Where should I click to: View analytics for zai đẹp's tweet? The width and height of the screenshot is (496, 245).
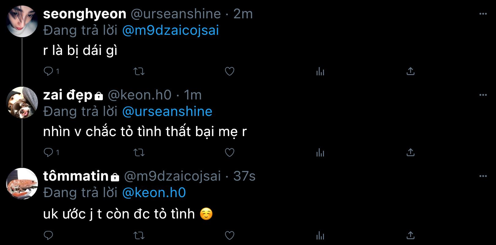pyautogui.click(x=320, y=152)
